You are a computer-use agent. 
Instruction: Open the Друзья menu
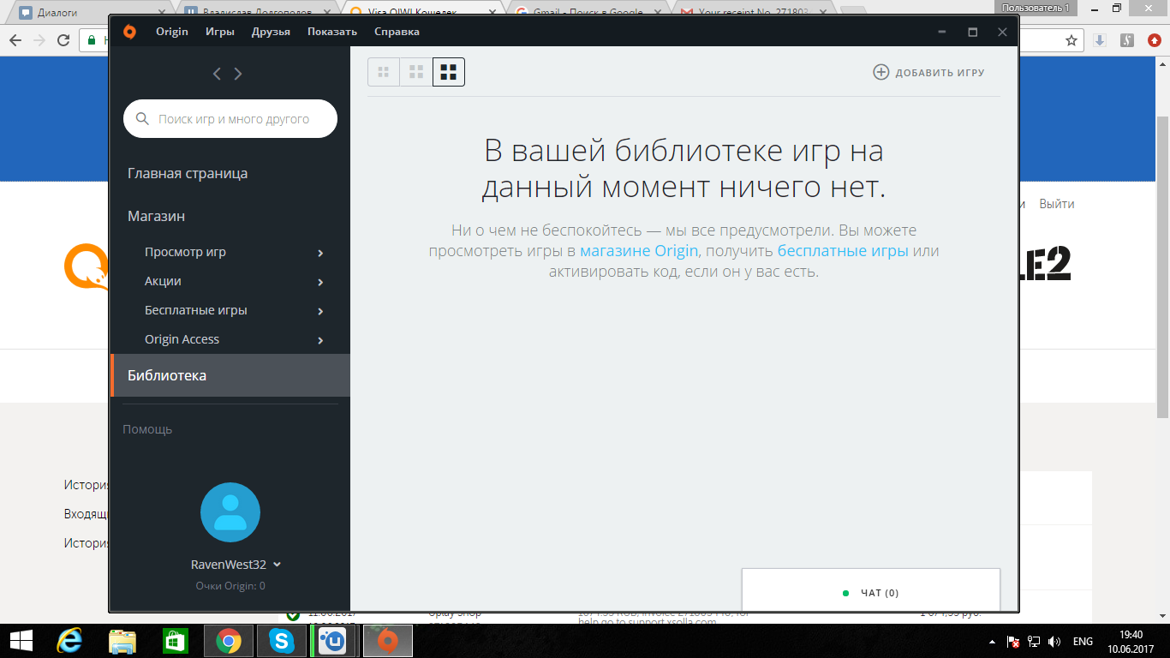pos(271,32)
